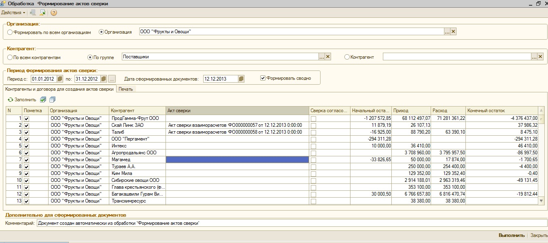Click the help question mark icon

tap(53, 13)
